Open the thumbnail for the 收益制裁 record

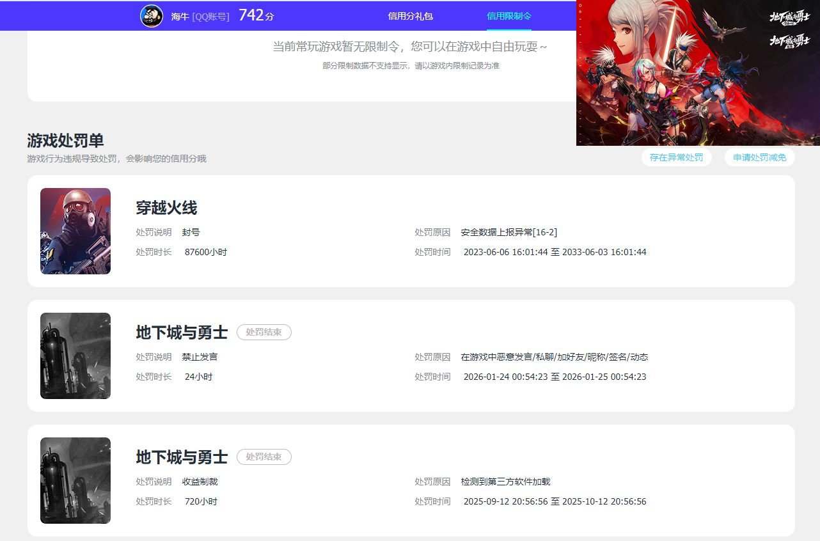[x=75, y=480]
